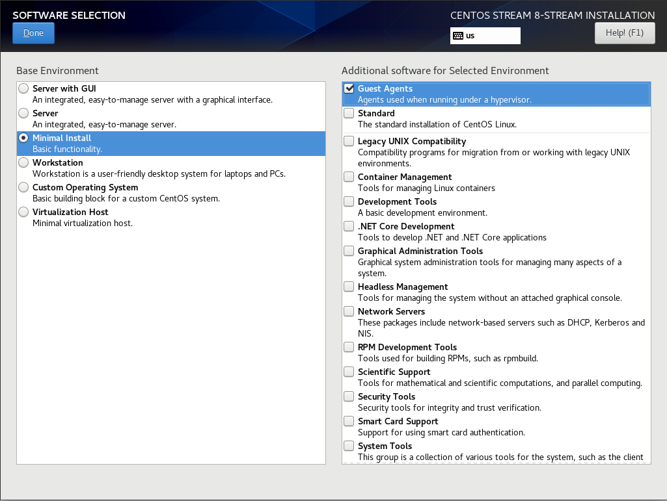Image resolution: width=667 pixels, height=501 pixels.
Task: Open the us keyboard layout indicator
Action: [485, 36]
